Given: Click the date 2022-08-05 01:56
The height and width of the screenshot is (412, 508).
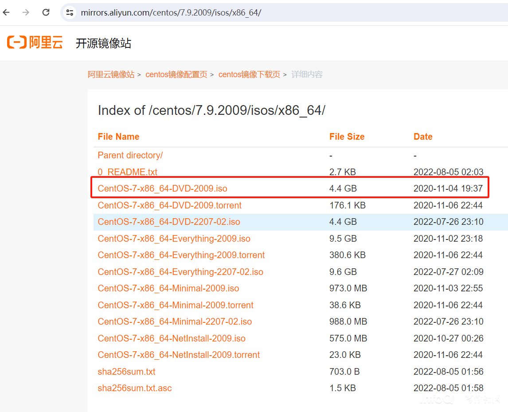Looking at the screenshot, I should tap(449, 372).
